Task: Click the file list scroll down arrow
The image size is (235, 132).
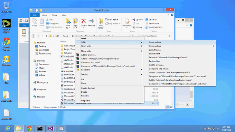Action: [x=172, y=104]
